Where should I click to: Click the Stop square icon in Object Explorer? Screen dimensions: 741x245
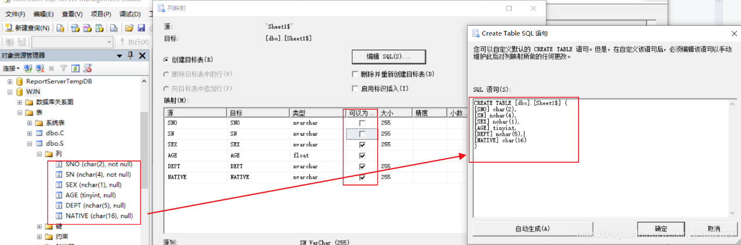coord(52,68)
